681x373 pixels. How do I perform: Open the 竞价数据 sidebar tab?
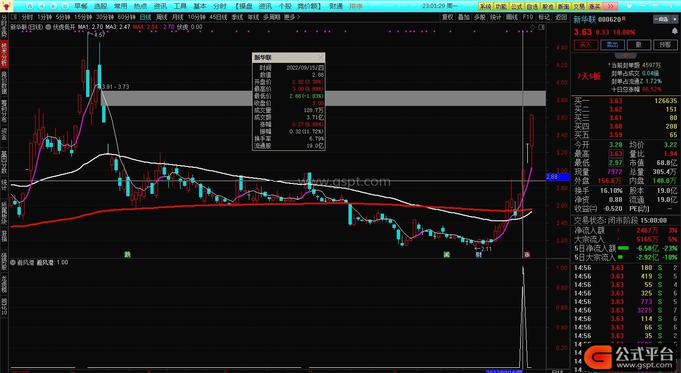coord(4,83)
